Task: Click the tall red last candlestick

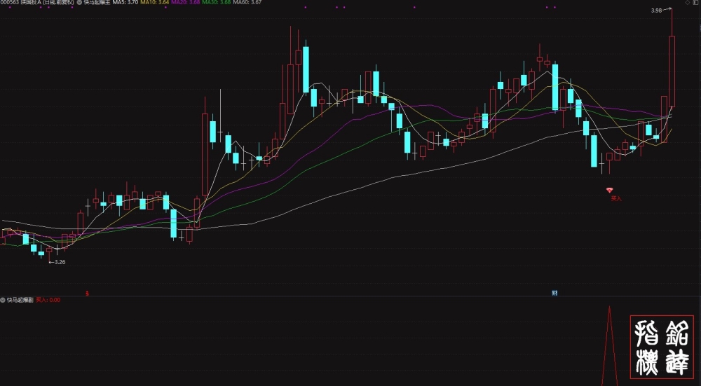Action: [x=672, y=71]
